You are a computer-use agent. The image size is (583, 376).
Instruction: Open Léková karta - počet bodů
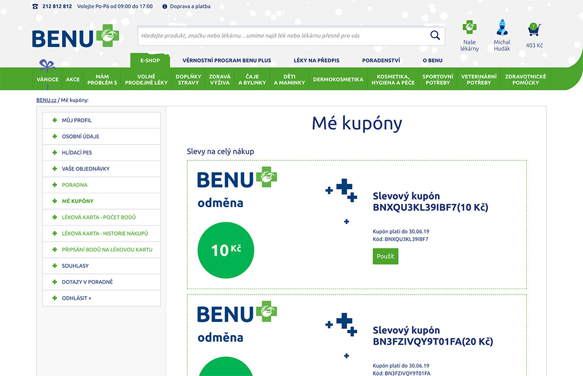102,217
